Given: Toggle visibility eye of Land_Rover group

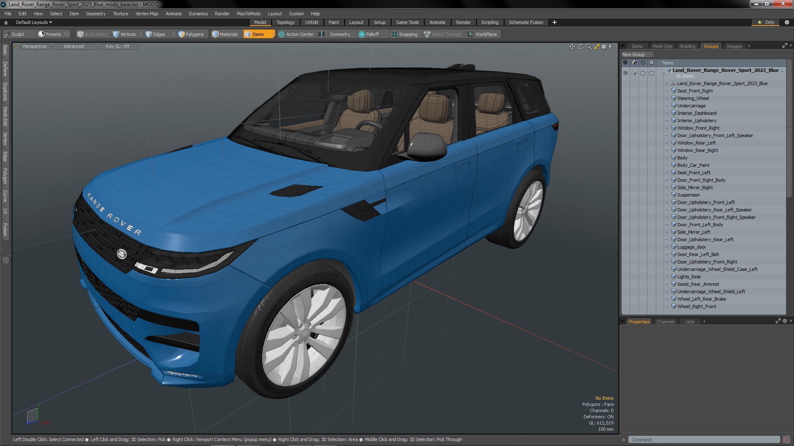Looking at the screenshot, I should (x=625, y=73).
